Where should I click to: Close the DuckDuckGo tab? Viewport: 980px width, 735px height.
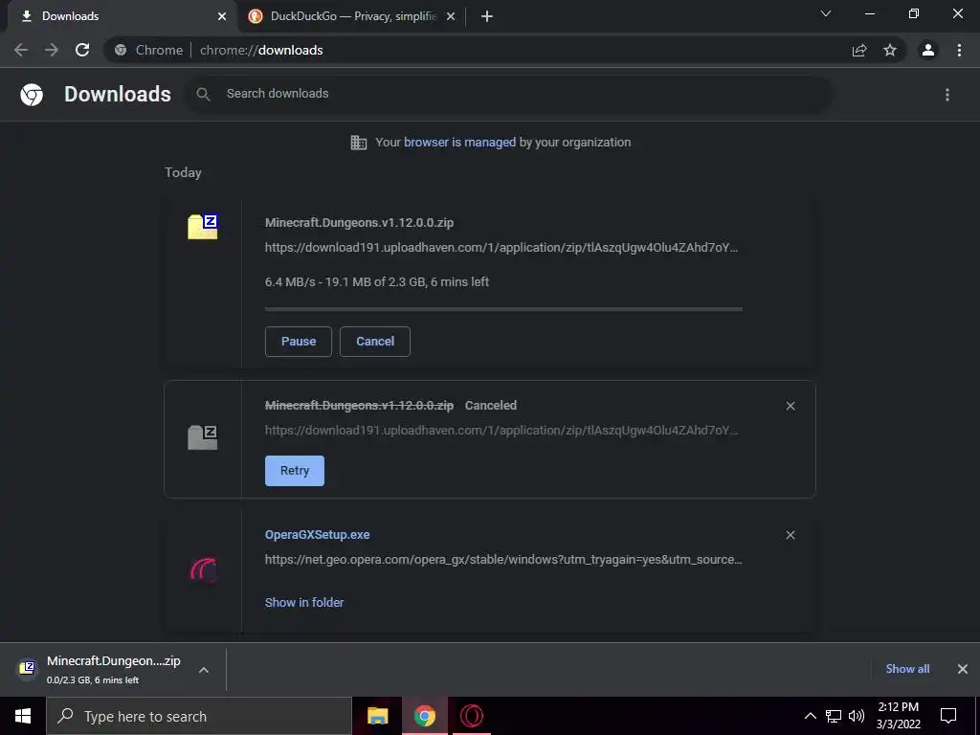[x=451, y=16]
